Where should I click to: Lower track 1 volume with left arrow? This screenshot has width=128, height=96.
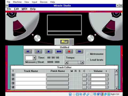click(89, 75)
